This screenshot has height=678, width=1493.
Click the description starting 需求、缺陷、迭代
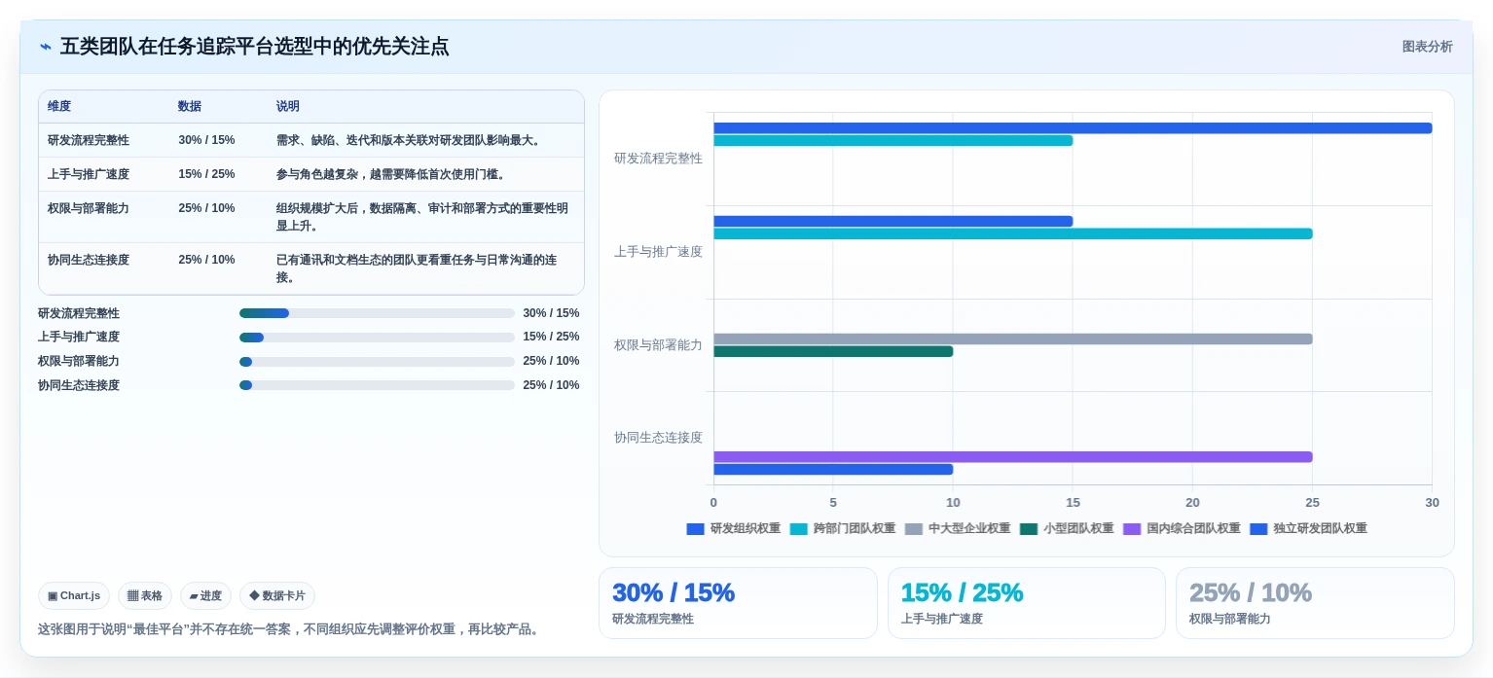pos(409,140)
